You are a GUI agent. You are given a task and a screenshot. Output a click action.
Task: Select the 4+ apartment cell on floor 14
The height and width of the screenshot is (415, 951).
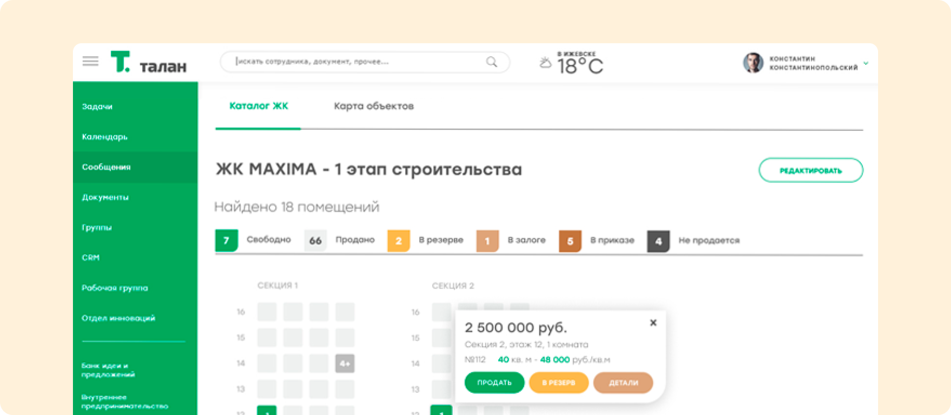[345, 364]
